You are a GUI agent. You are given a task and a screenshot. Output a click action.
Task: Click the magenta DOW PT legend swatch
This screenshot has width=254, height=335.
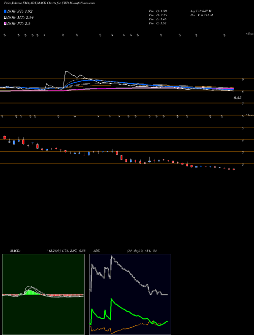[x=5, y=23]
